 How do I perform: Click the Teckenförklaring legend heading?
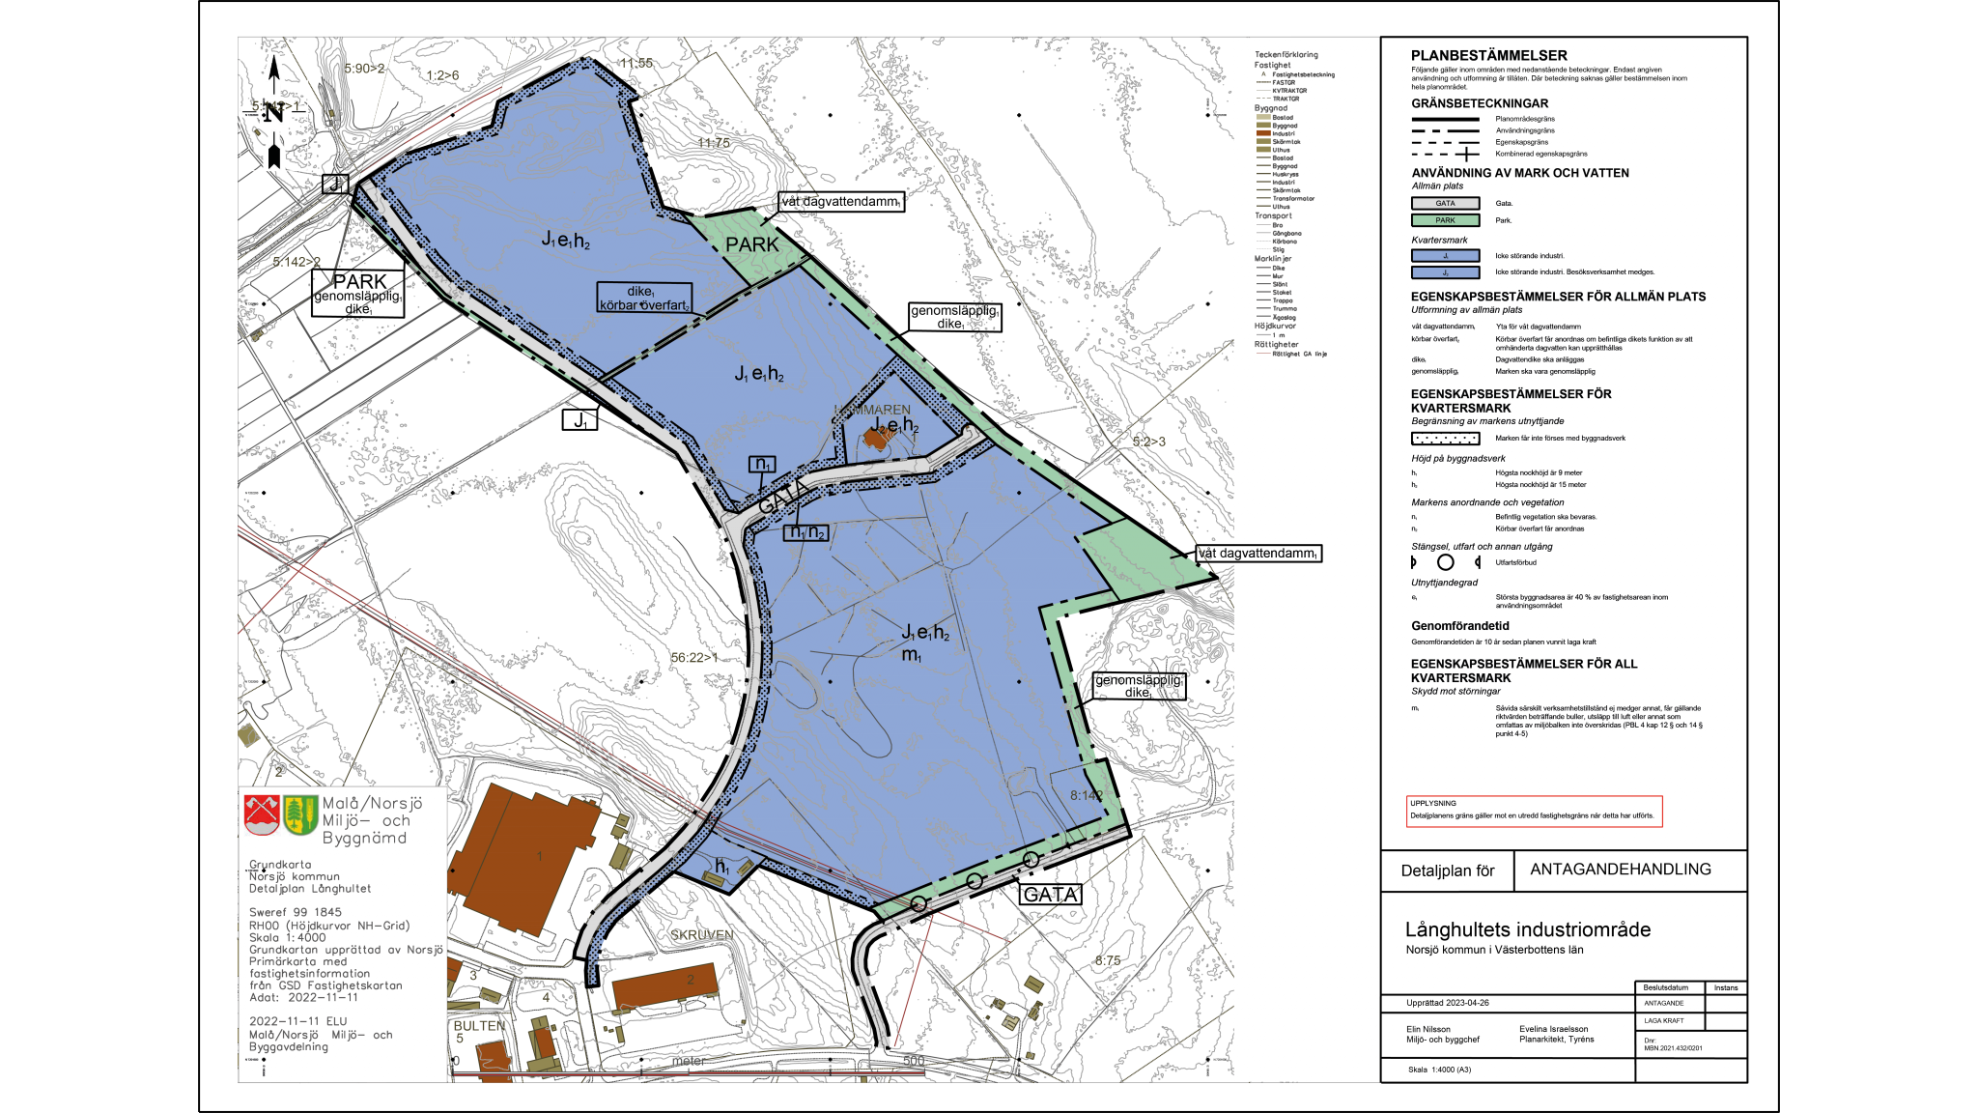point(1286,54)
